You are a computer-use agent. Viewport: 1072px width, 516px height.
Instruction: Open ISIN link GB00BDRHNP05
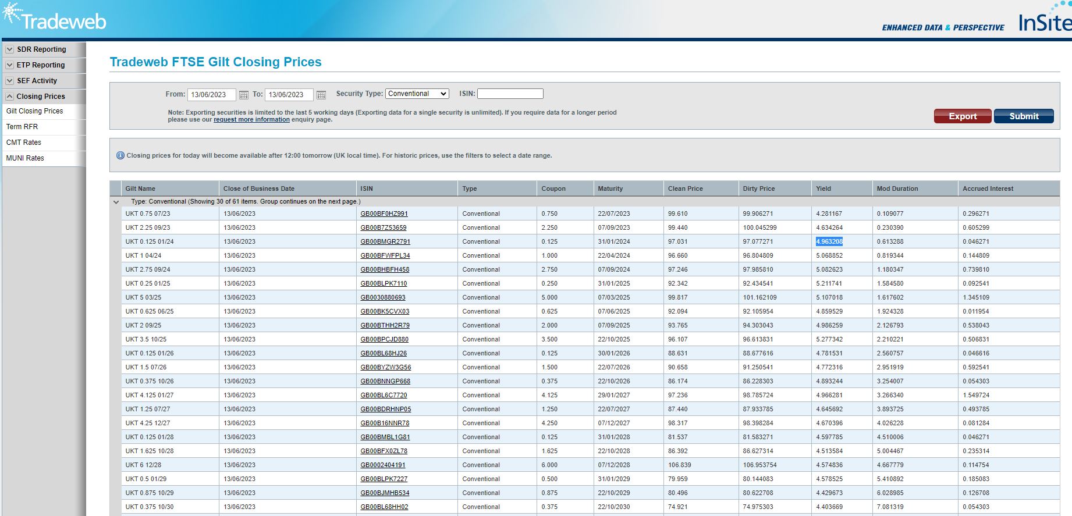click(x=386, y=409)
